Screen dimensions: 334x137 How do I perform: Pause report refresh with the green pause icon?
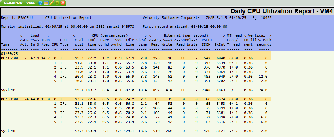tap(57, 3)
